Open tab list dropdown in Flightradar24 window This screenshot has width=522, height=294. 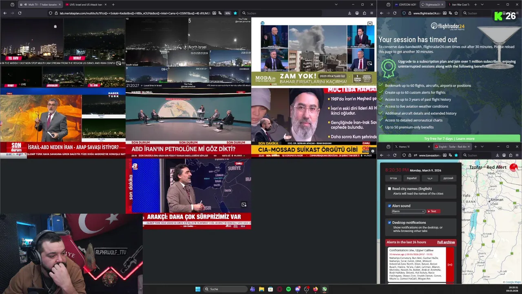[x=482, y=4]
